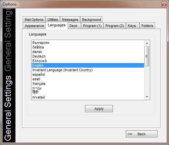The height and width of the screenshot is (145, 169).
Task: Open the Program (2) tab
Action: [115, 26]
